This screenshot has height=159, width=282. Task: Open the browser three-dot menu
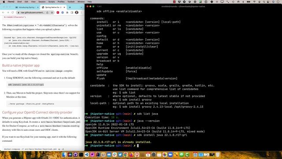point(82,12)
